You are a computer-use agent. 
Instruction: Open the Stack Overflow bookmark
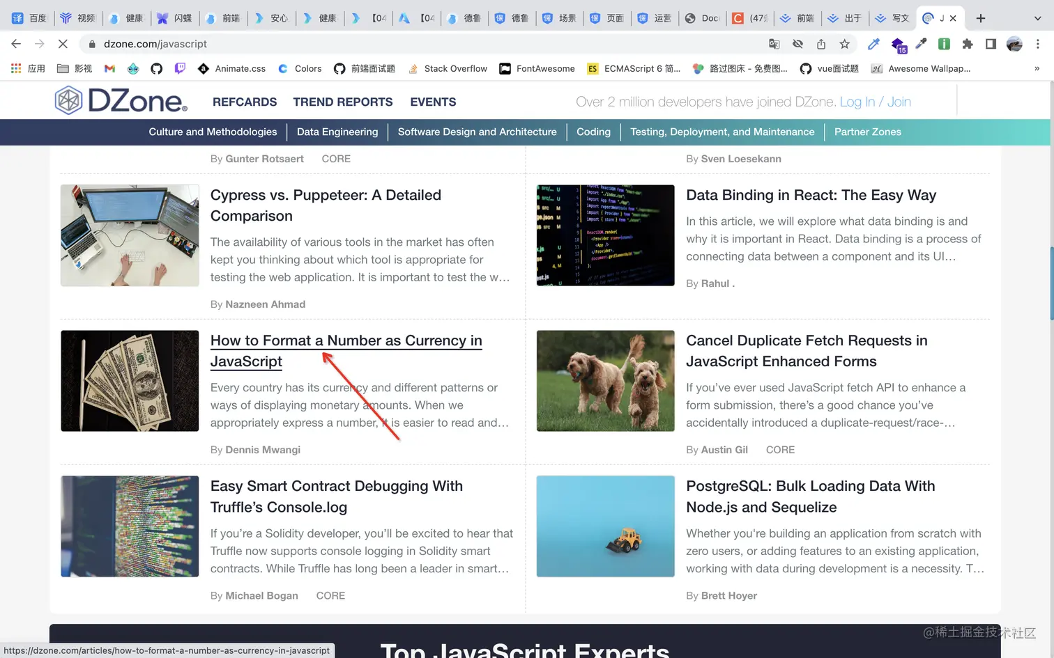(448, 68)
